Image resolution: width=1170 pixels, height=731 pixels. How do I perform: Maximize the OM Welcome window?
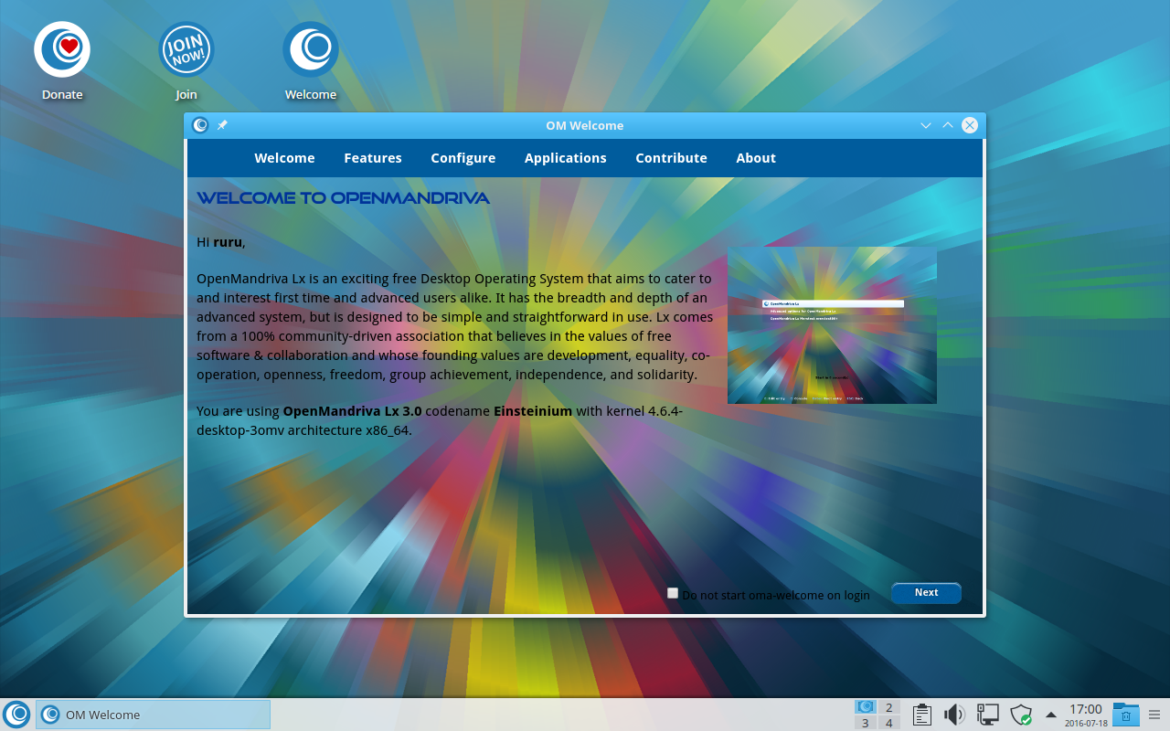click(948, 125)
